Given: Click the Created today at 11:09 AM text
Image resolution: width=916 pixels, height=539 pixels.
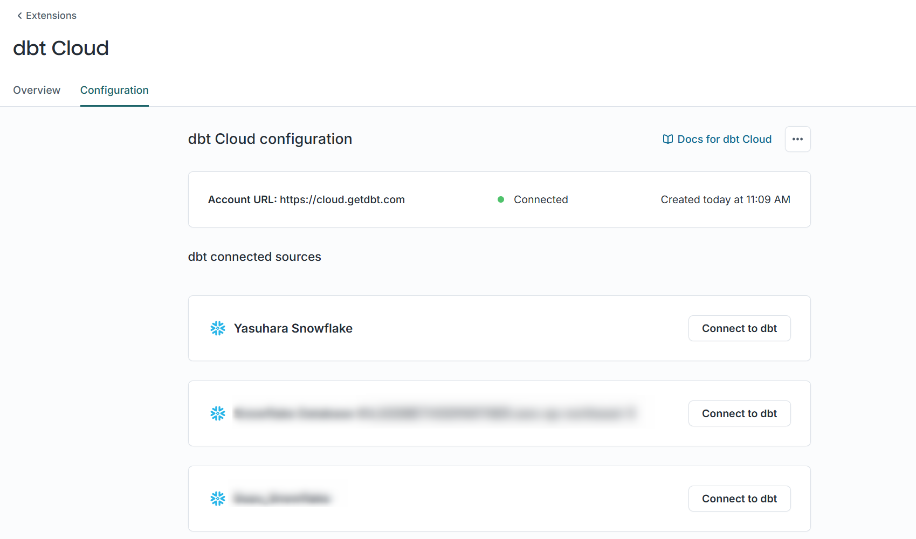Looking at the screenshot, I should click(x=726, y=199).
